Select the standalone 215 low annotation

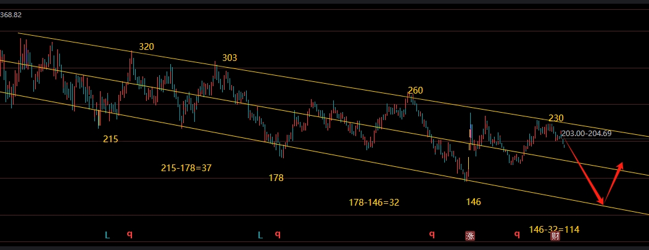click(110, 139)
